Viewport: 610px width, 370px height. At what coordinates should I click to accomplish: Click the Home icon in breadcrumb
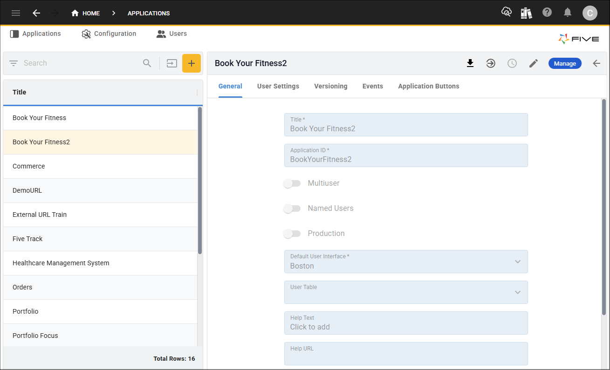coord(75,13)
